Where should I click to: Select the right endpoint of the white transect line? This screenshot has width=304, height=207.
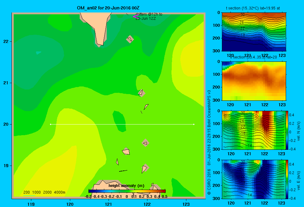(x=194, y=124)
